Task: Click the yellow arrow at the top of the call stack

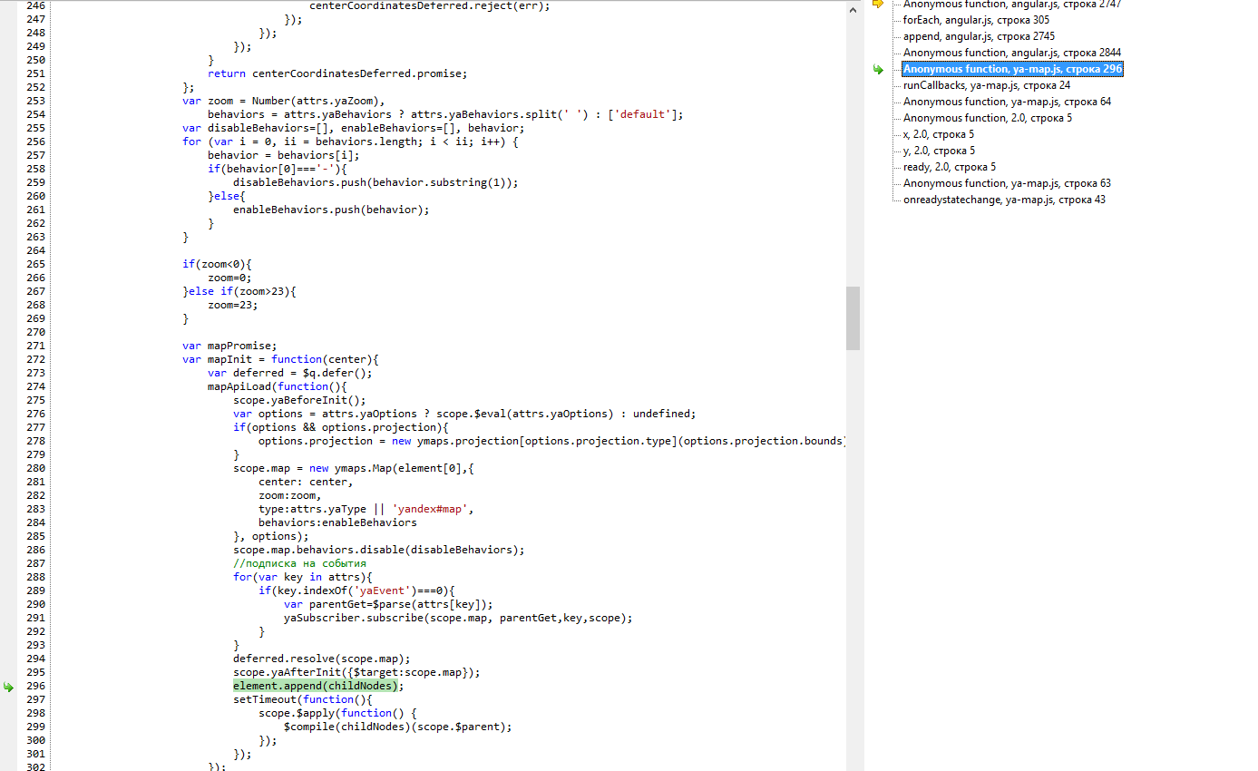Action: [x=878, y=5]
